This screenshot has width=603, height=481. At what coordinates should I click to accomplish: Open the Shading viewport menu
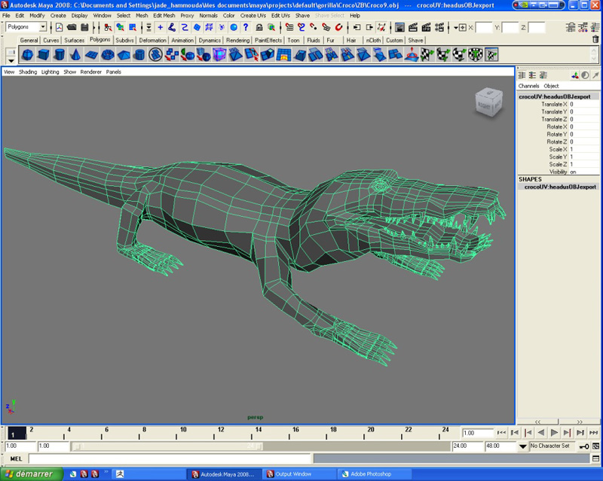[28, 72]
